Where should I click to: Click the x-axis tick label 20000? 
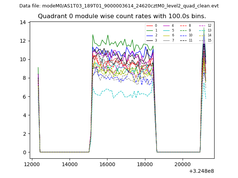click(182, 164)
